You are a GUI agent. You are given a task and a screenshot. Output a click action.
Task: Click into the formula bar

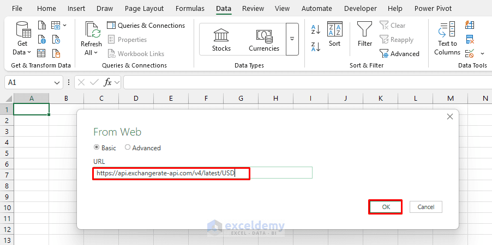click(x=308, y=82)
